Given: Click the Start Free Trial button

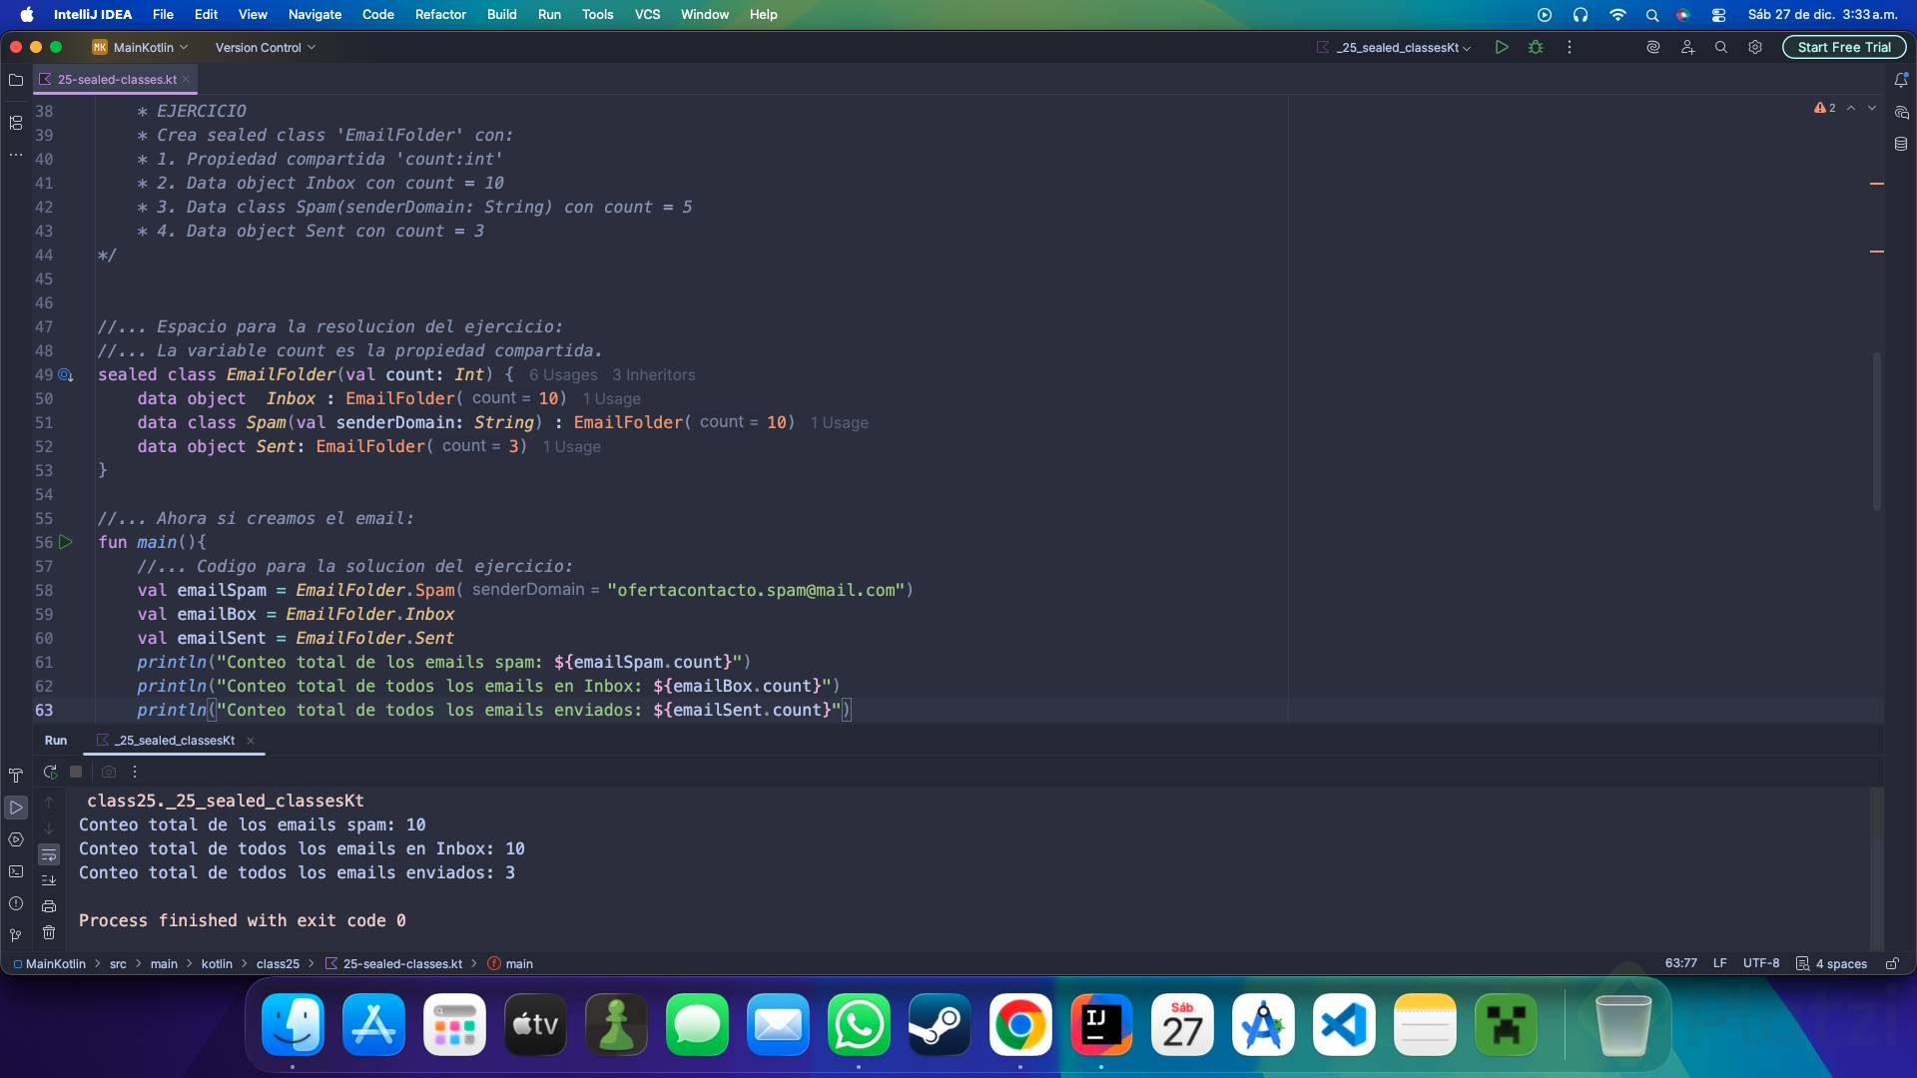Looking at the screenshot, I should point(1843,47).
